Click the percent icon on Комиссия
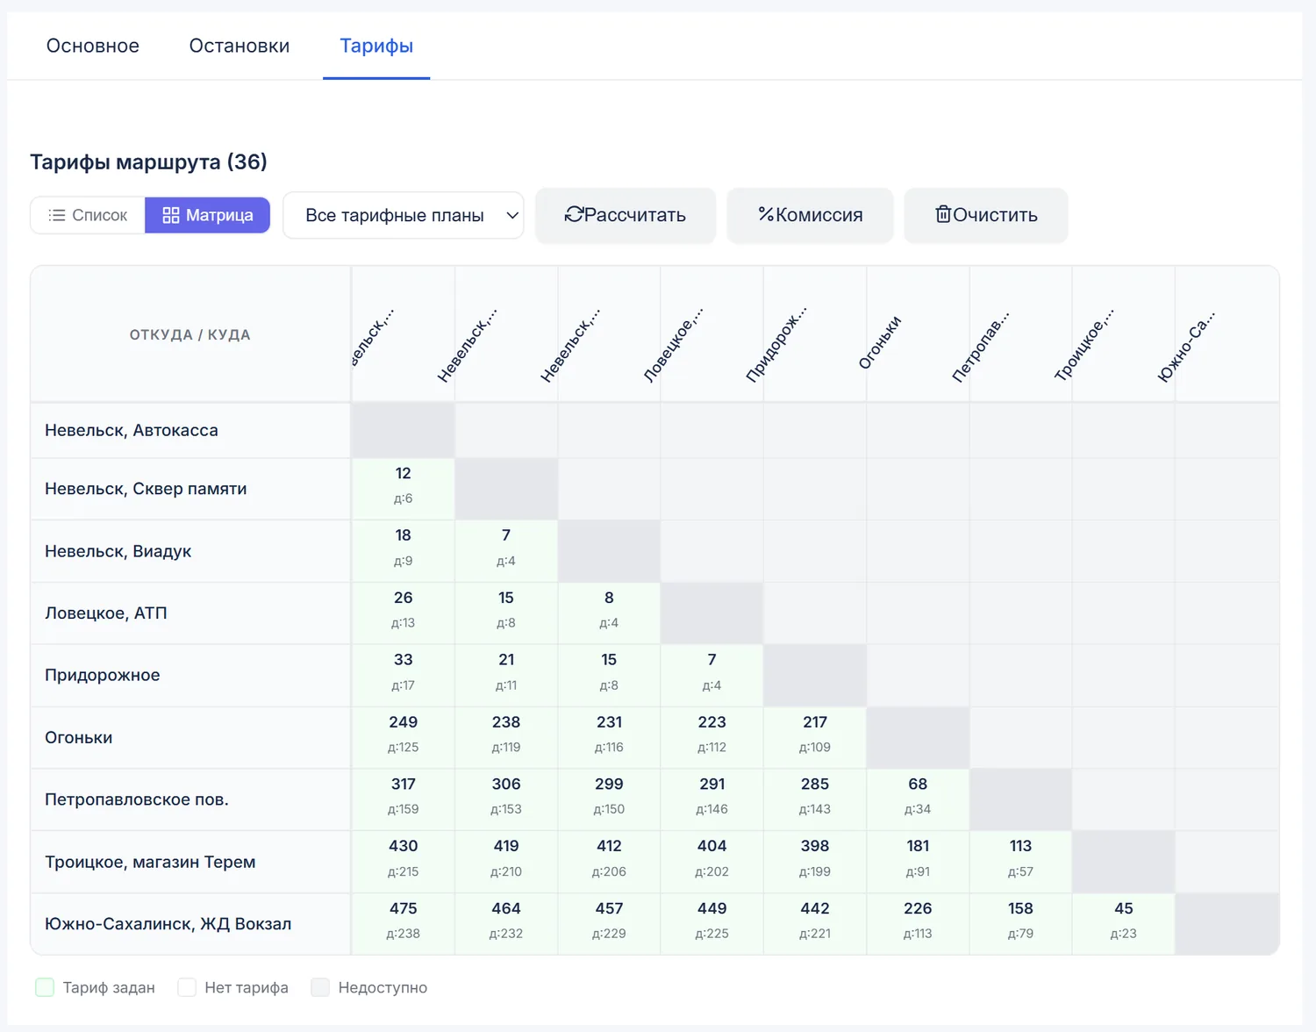This screenshot has width=1316, height=1032. (766, 214)
